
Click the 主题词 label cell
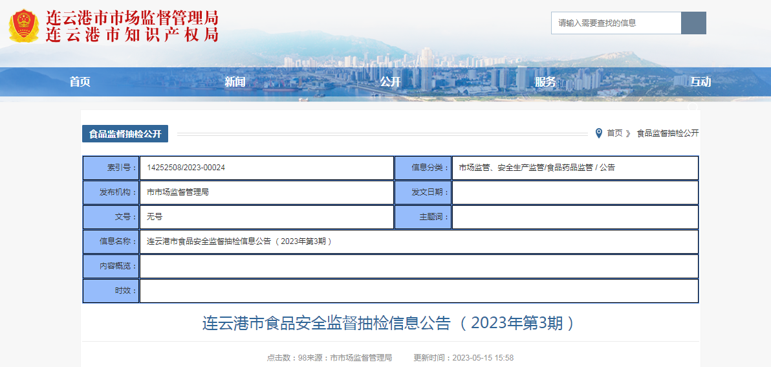424,217
